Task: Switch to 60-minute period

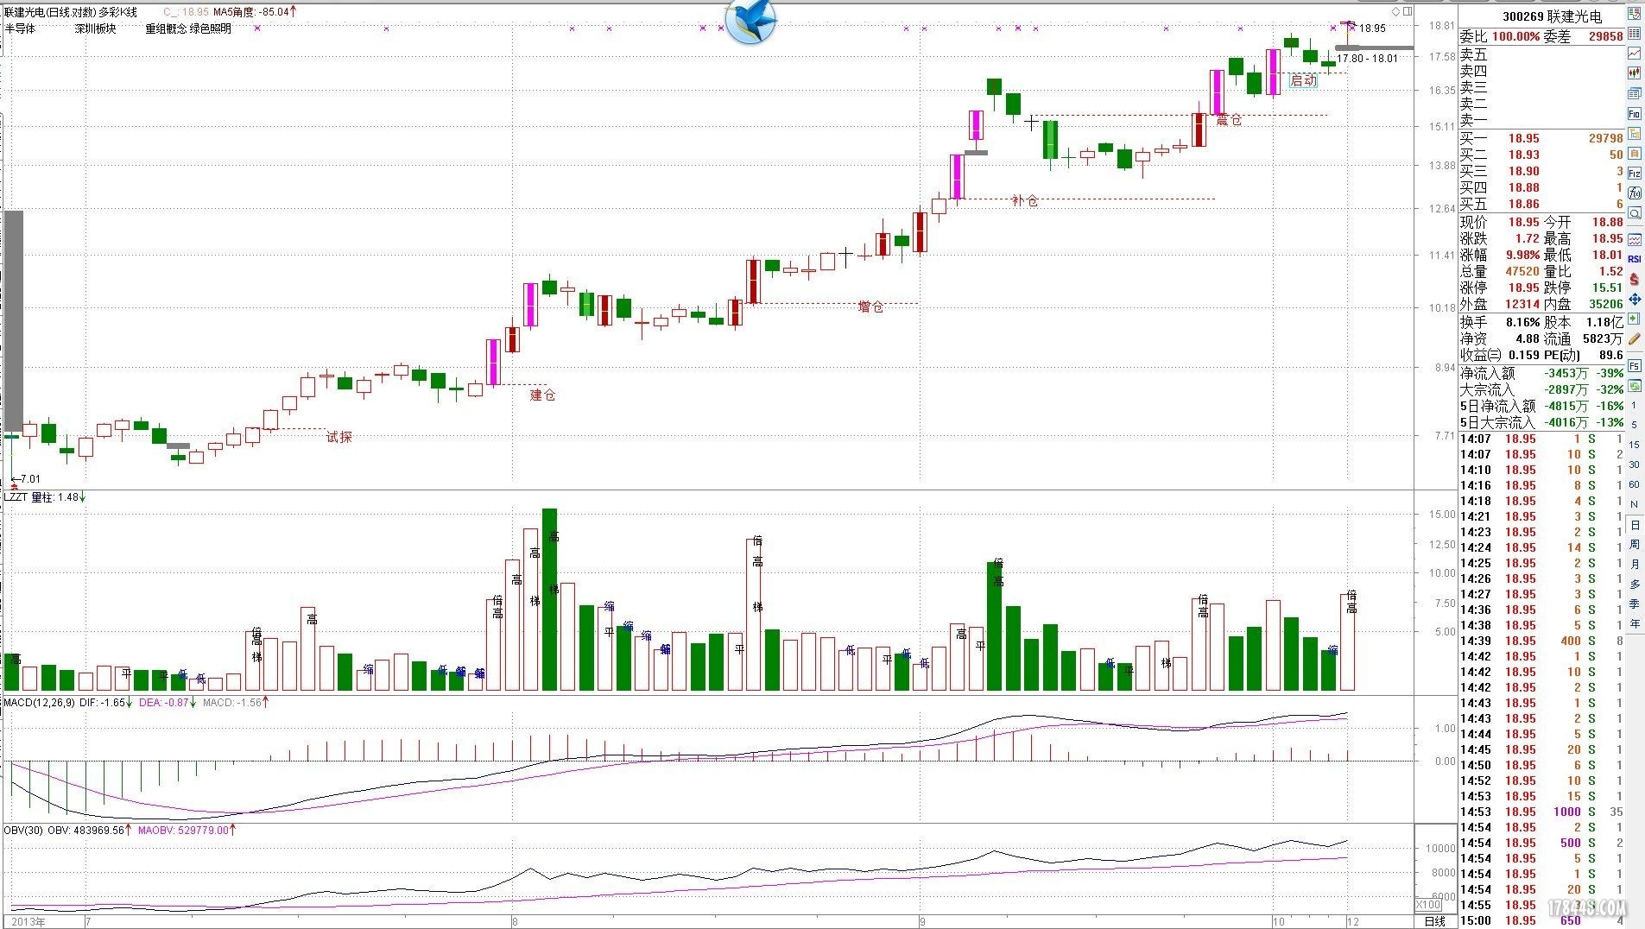Action: pyautogui.click(x=1634, y=484)
